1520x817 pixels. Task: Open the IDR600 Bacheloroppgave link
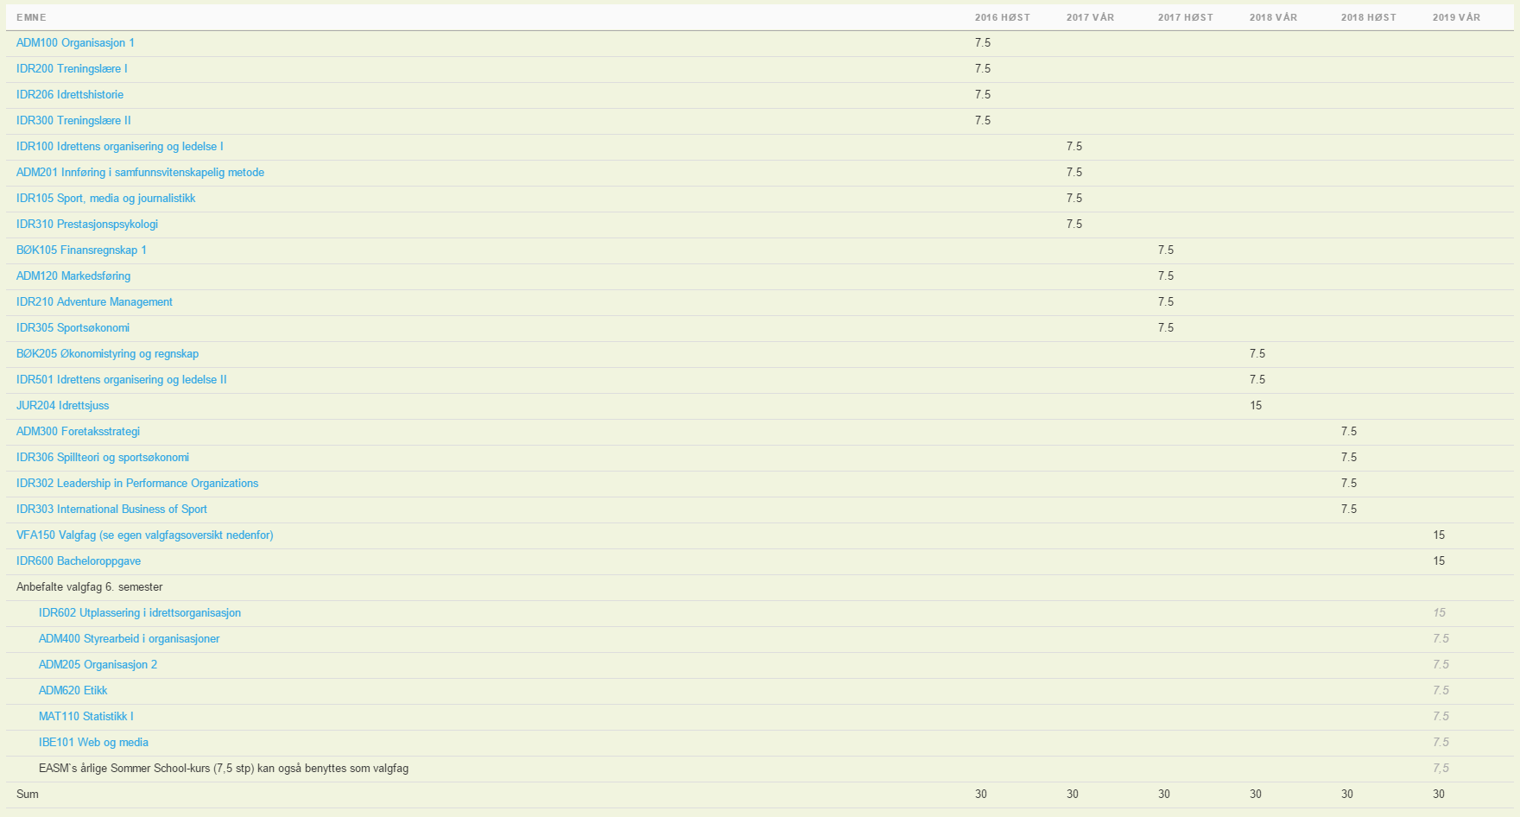coord(79,561)
